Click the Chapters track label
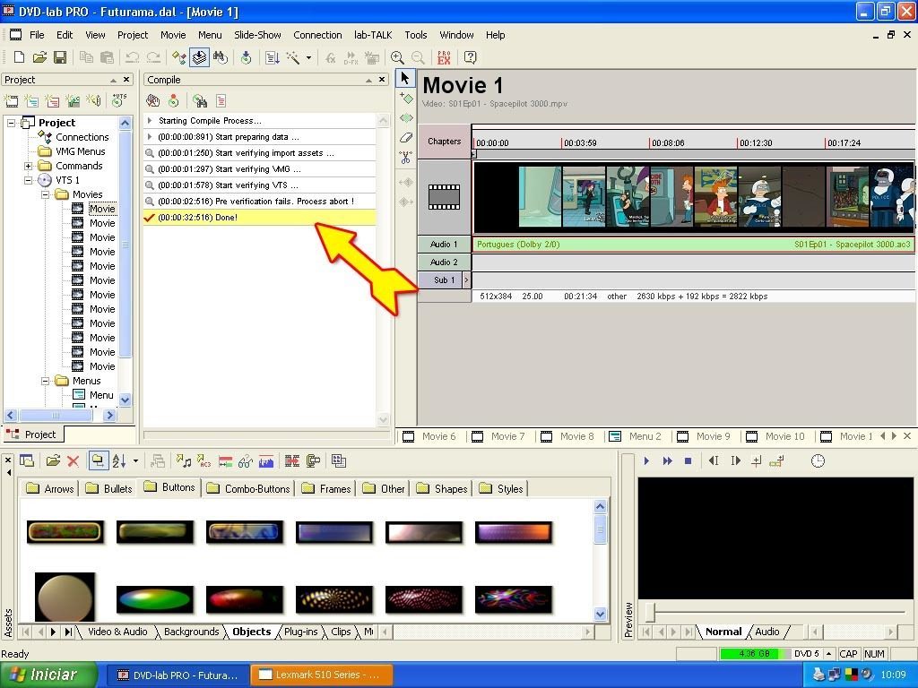The image size is (918, 688). tap(444, 142)
